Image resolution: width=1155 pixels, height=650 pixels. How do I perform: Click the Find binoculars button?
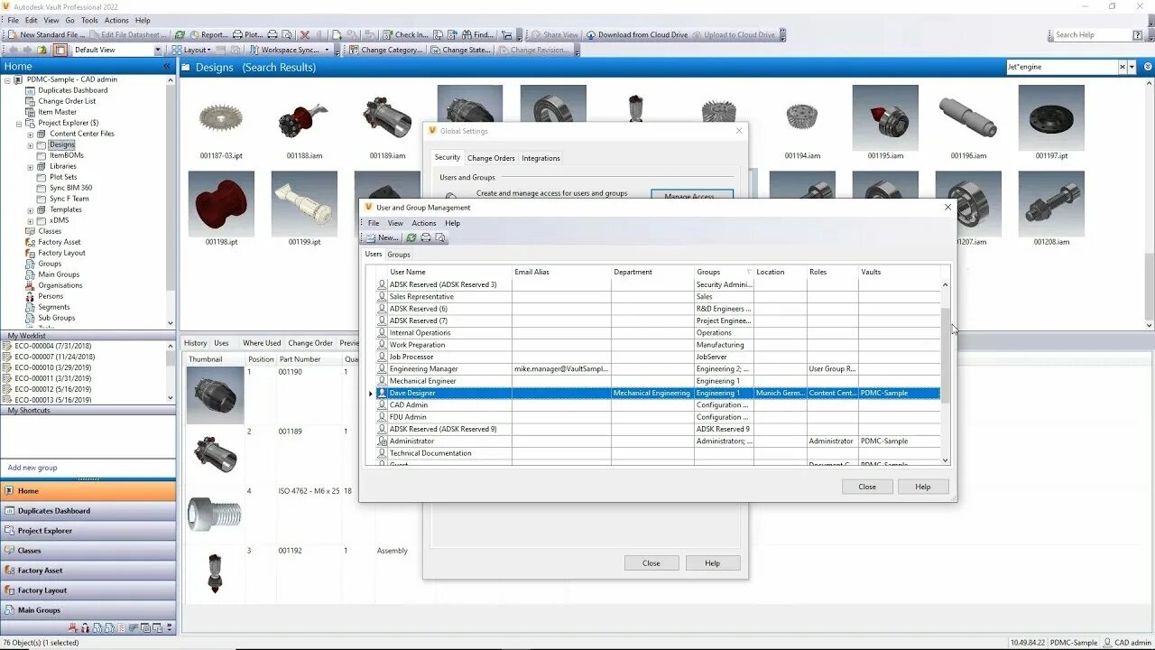pos(476,34)
